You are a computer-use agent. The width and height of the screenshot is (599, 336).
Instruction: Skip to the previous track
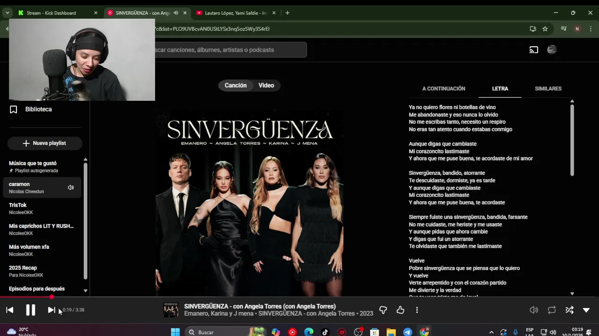[9, 310]
